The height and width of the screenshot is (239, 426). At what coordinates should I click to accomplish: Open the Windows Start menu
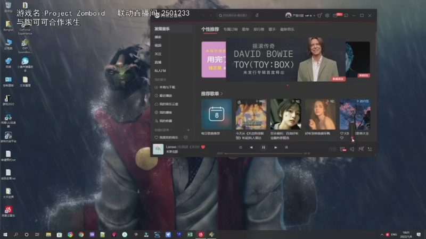(x=5, y=234)
